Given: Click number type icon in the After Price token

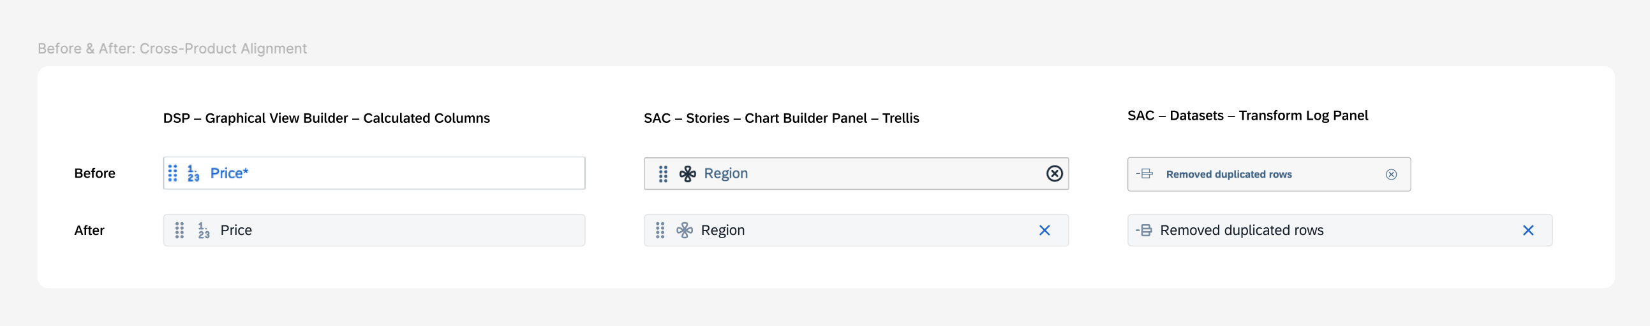Looking at the screenshot, I should 204,230.
